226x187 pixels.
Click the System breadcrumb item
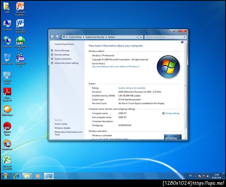(x=111, y=37)
